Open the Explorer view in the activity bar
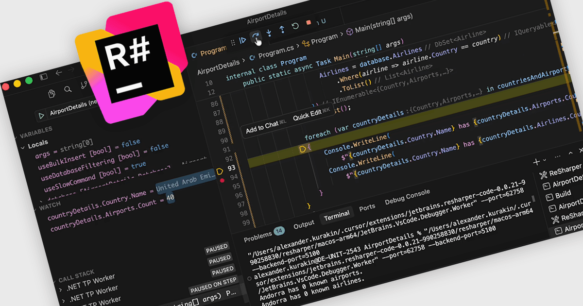Screen dimensions: 583x306 coord(52,93)
